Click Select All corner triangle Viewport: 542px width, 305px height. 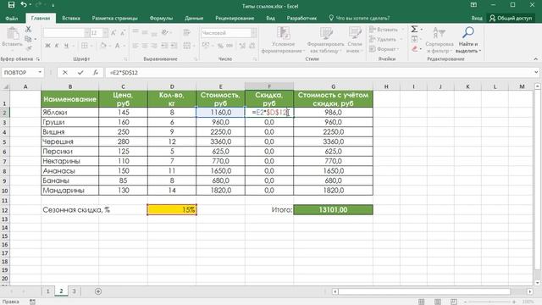coord(5,86)
